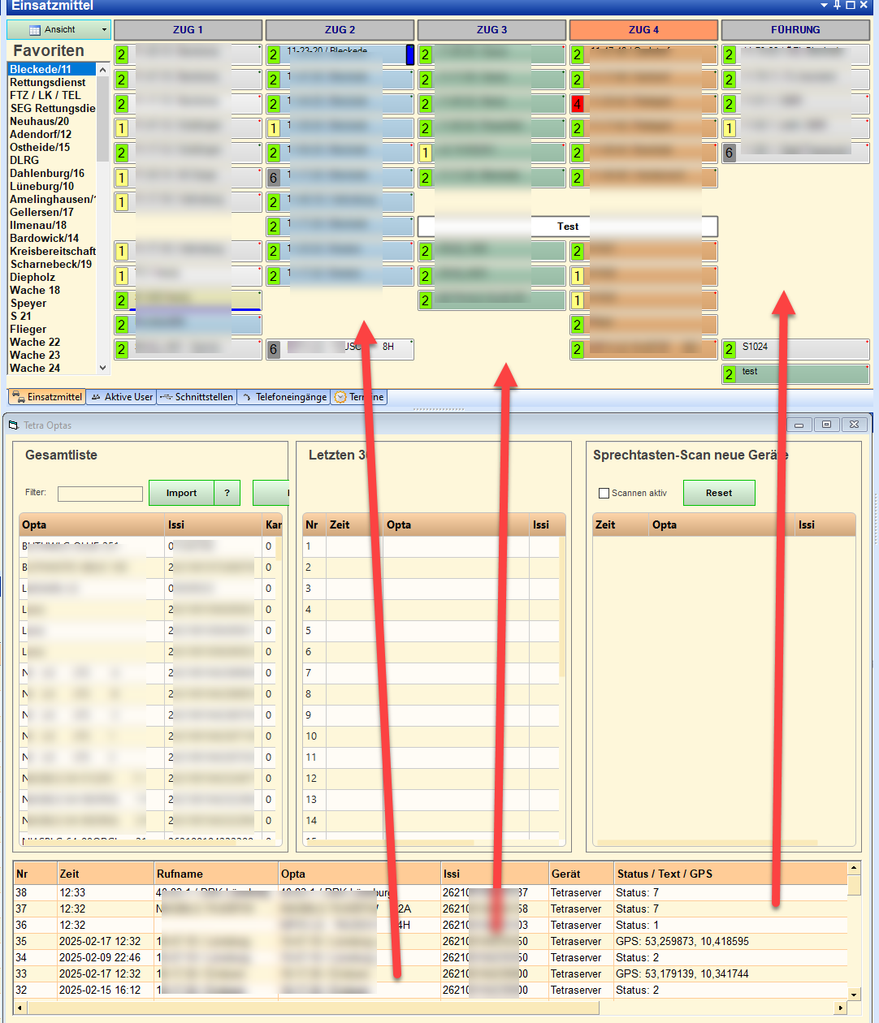Click the red status 4 icon in ZUG 4
This screenshot has width=879, height=1023.
[x=578, y=104]
